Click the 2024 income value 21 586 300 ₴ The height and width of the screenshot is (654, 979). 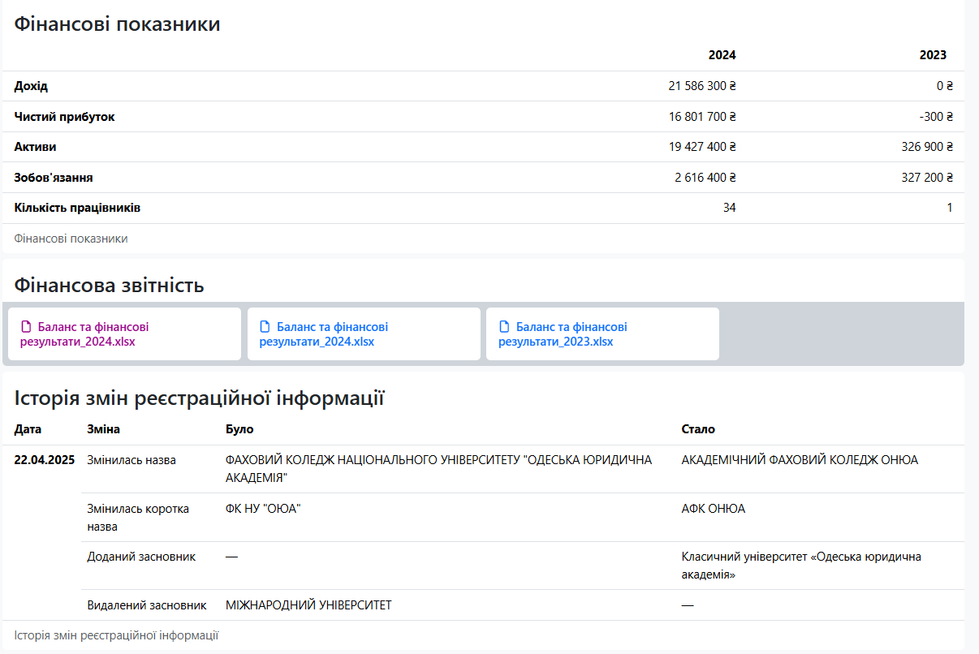pyautogui.click(x=701, y=86)
